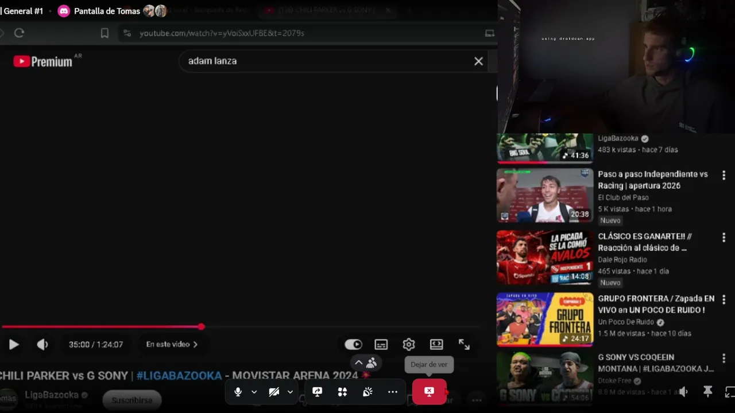This screenshot has width=735, height=413.
Task: Open Discord more options ellipsis
Action: [x=393, y=392]
